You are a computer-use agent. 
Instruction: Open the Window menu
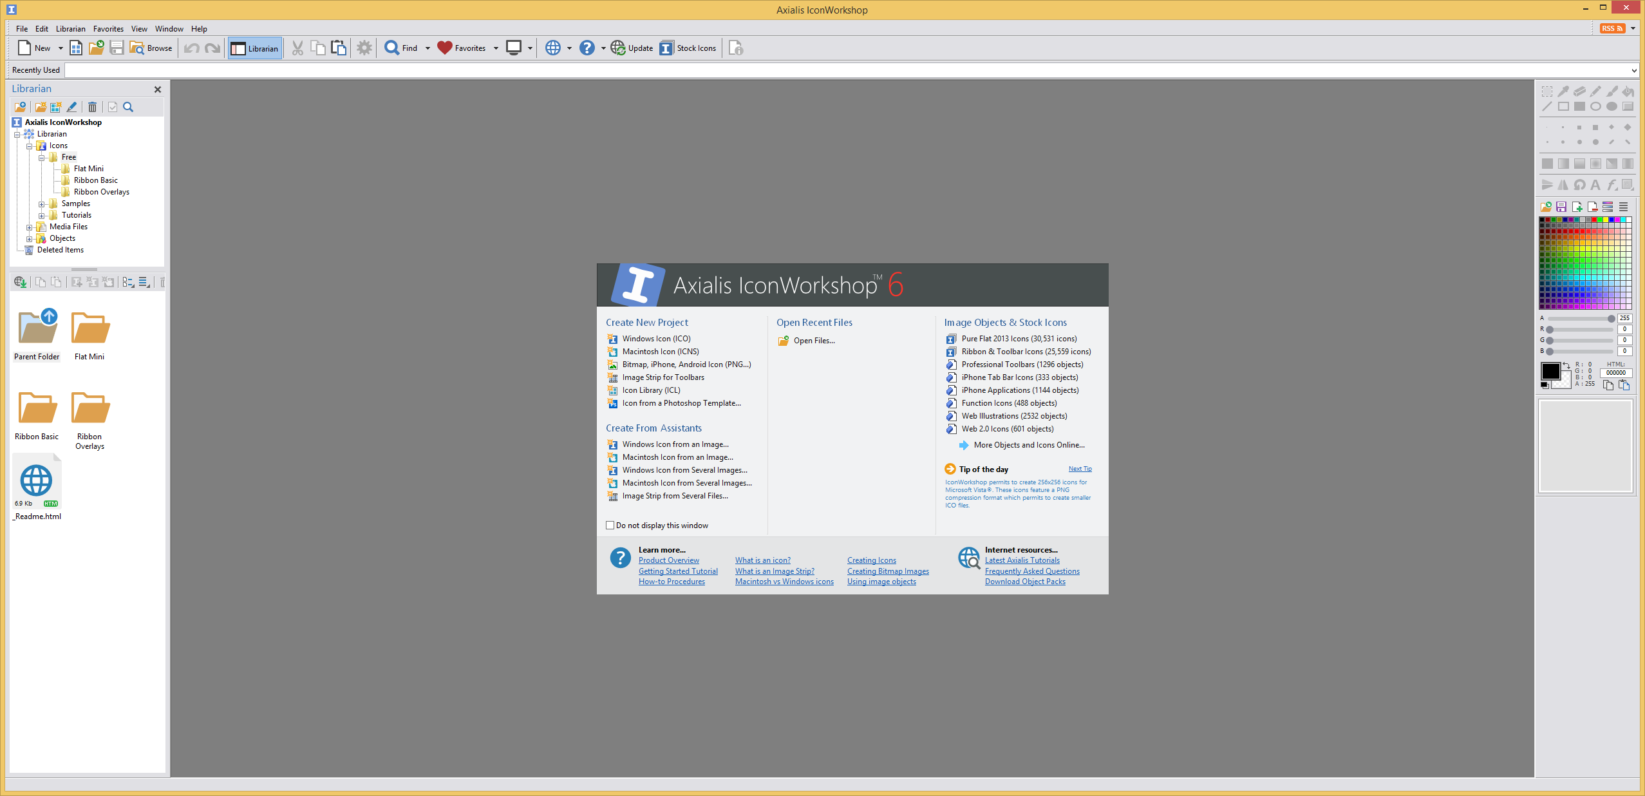[x=169, y=28]
